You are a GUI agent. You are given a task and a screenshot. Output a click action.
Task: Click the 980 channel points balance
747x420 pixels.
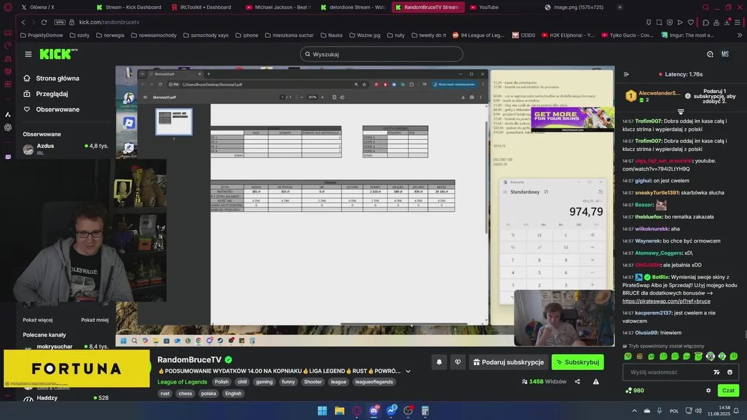[x=634, y=391]
